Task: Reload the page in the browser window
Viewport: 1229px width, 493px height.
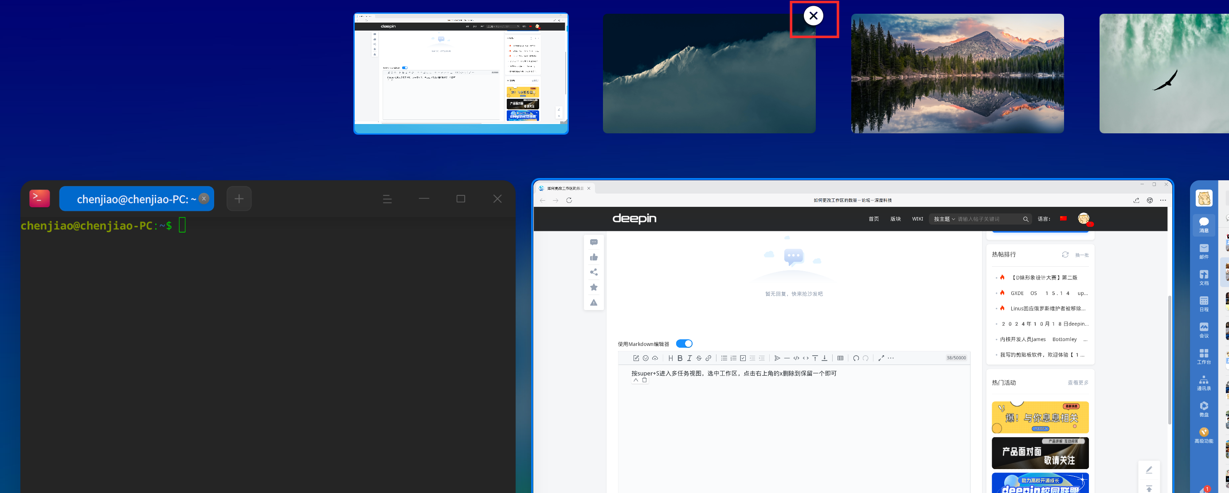Action: (569, 200)
